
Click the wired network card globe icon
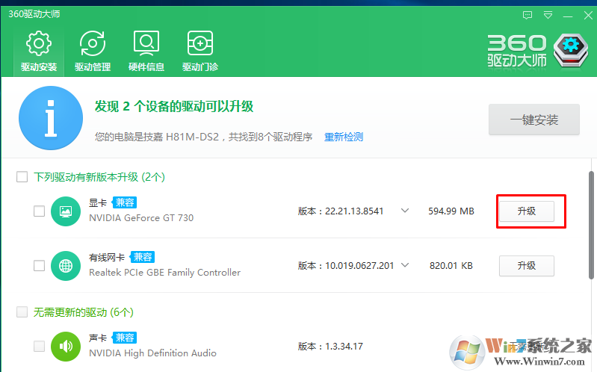tap(66, 265)
